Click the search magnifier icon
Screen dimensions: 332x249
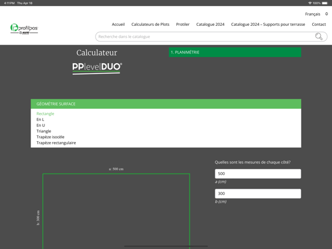click(x=319, y=37)
